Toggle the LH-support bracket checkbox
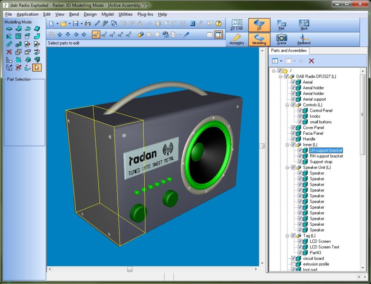The image size is (371, 284). (300, 150)
